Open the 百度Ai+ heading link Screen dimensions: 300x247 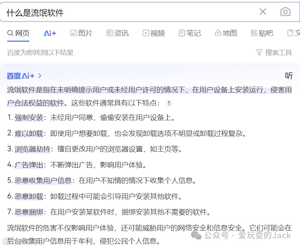(x=21, y=76)
